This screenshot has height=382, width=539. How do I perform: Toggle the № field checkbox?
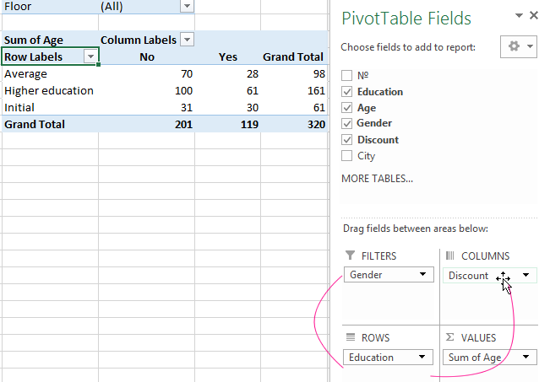pyautogui.click(x=346, y=76)
